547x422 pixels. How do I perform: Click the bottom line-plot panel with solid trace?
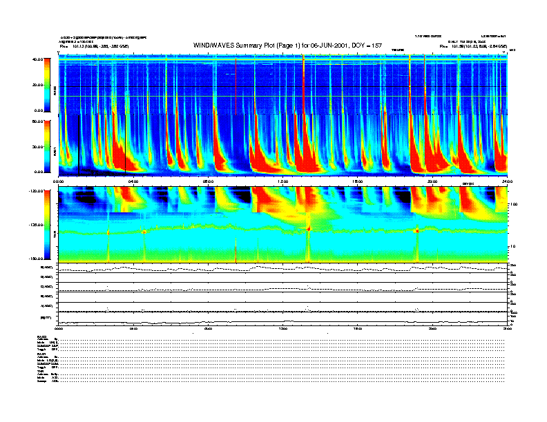[282, 319]
